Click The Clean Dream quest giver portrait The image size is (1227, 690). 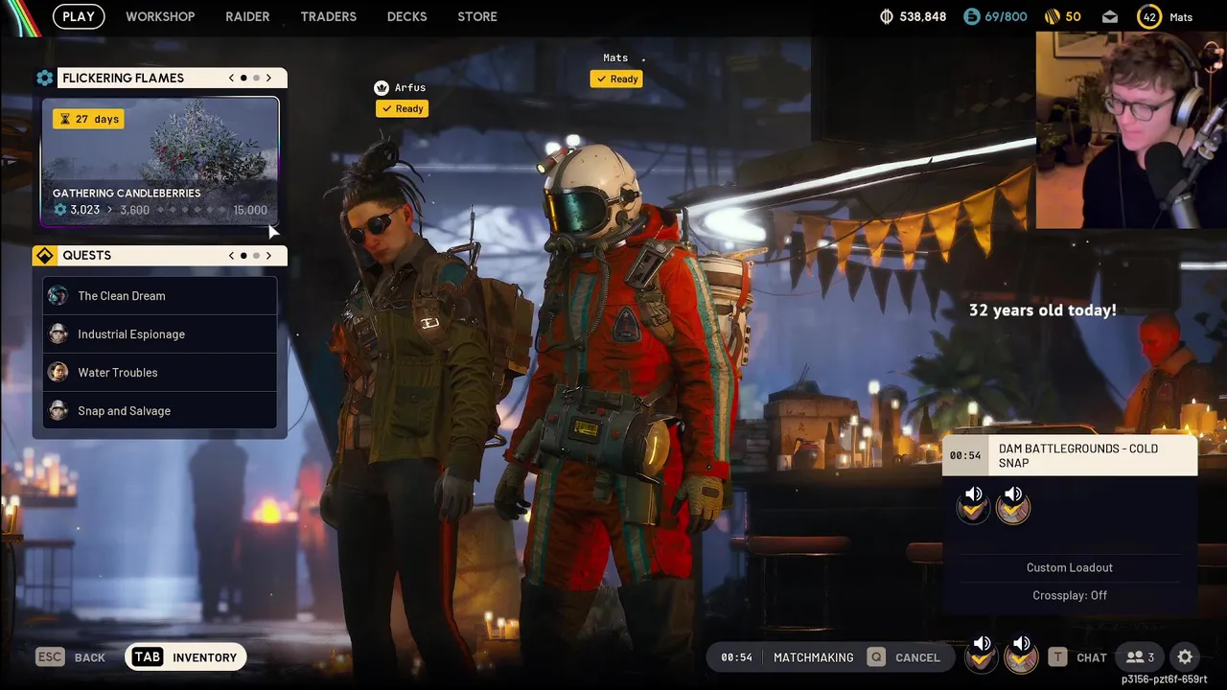coord(58,296)
